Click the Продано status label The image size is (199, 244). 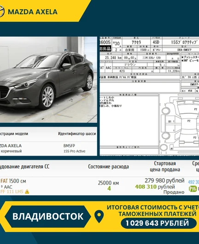pos(174,192)
